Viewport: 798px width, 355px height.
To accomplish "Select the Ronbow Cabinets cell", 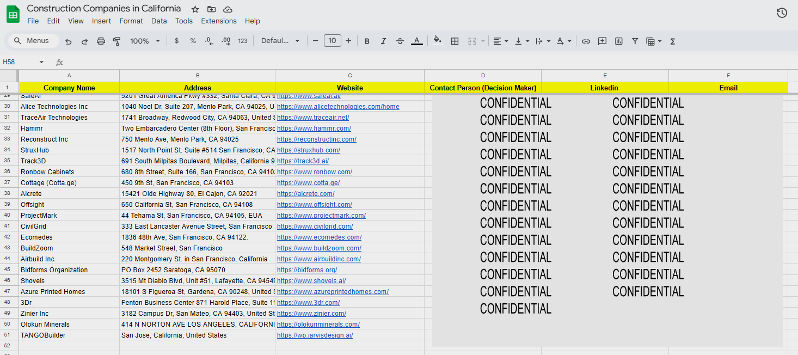I will pyautogui.click(x=69, y=172).
